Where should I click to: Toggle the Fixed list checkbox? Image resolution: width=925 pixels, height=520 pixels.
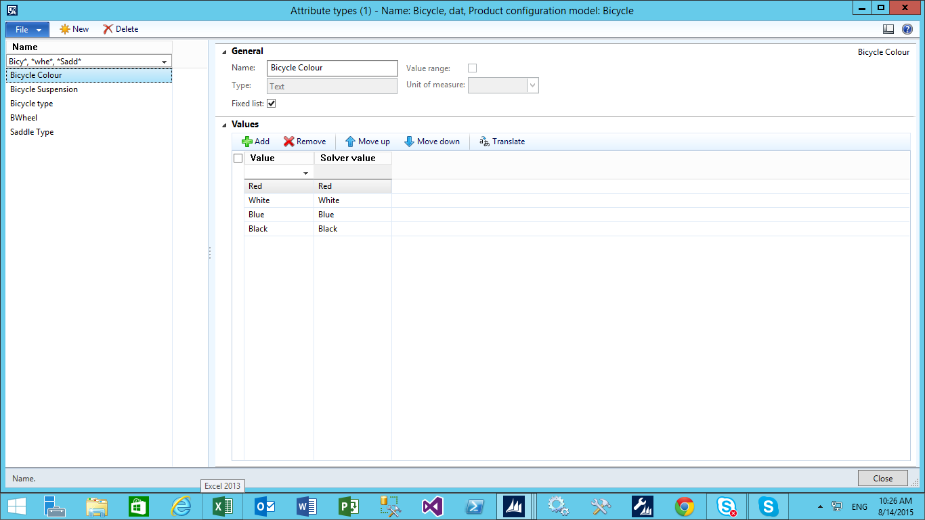[x=272, y=104]
